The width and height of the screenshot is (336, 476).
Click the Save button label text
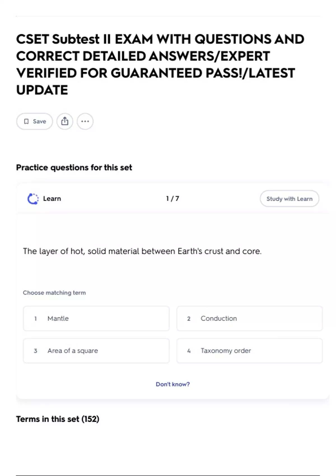coord(39,121)
